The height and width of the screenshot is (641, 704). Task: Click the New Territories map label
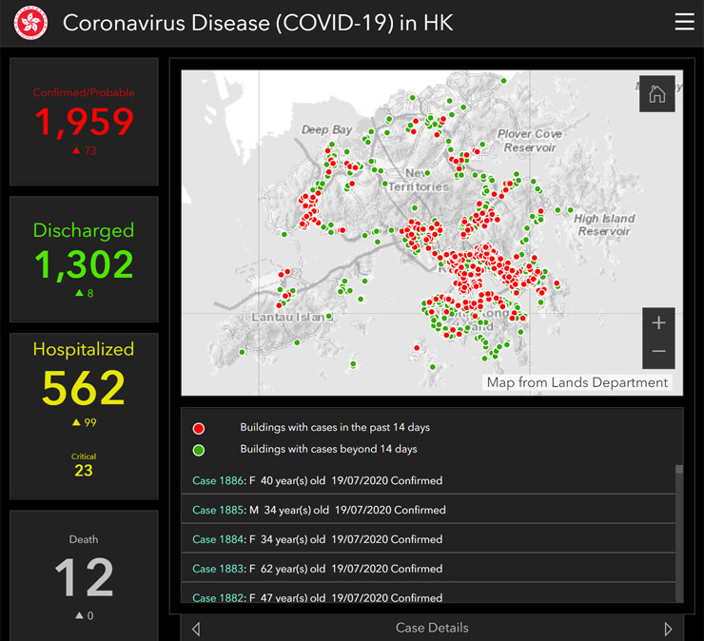point(418,180)
